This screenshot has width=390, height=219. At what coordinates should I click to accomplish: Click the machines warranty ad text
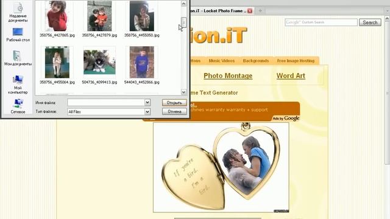[229, 109]
